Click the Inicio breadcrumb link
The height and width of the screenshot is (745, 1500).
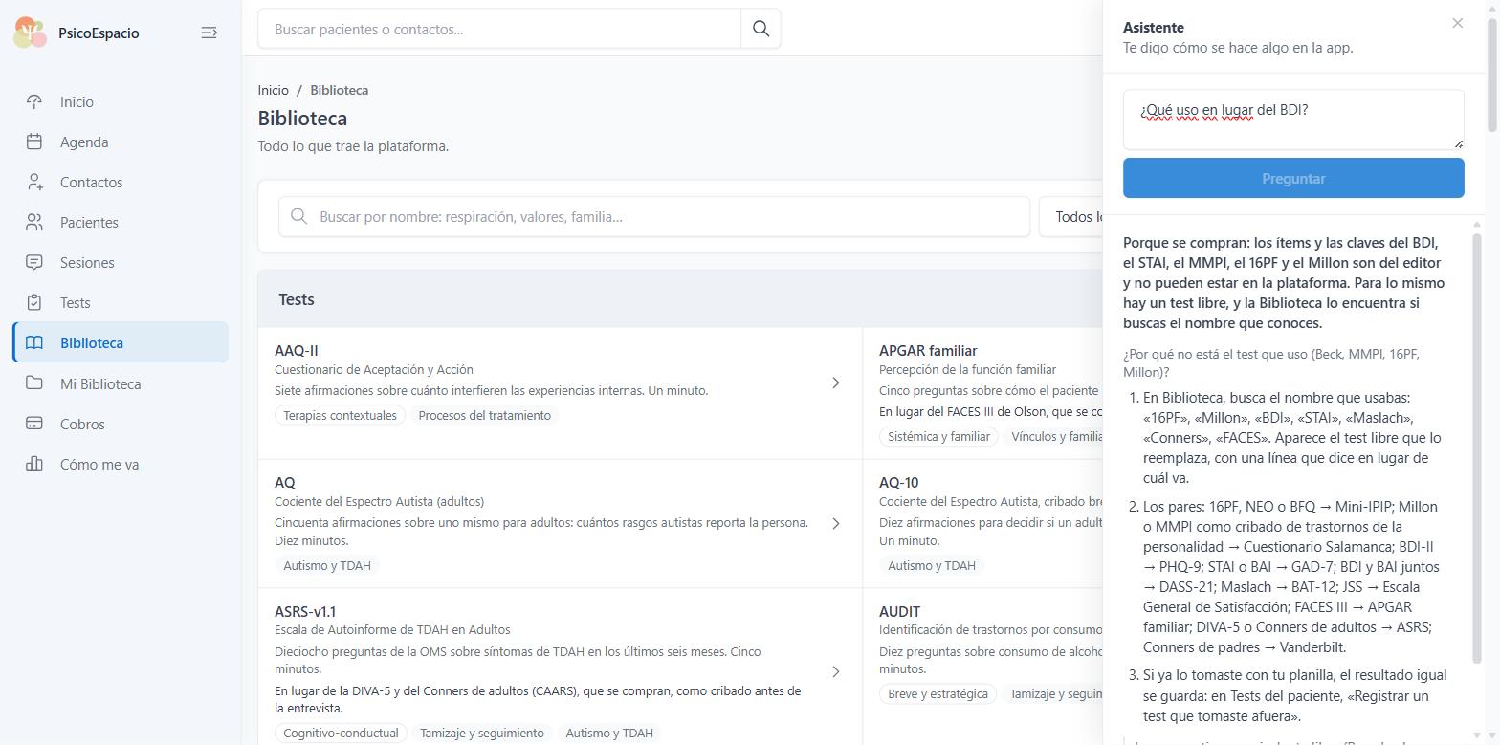point(273,90)
